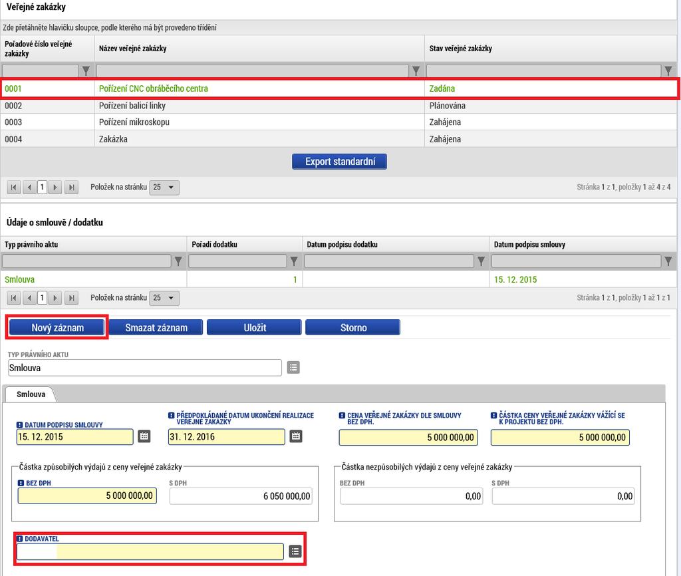
Task: Go to next page in contract table pager
Action: click(55, 298)
